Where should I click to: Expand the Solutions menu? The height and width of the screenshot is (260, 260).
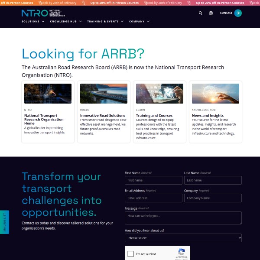point(33,21)
